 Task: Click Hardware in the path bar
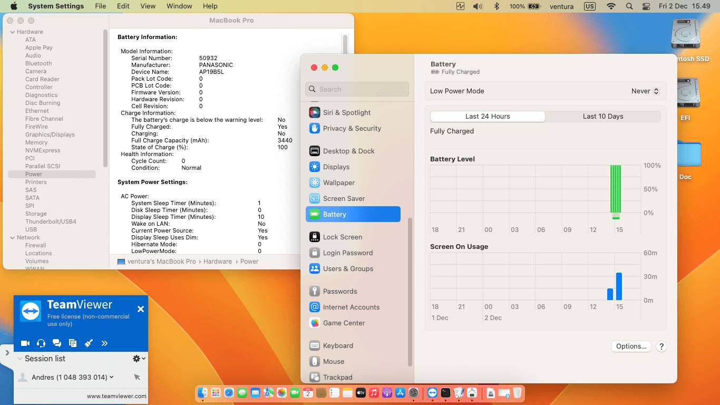pyautogui.click(x=218, y=262)
